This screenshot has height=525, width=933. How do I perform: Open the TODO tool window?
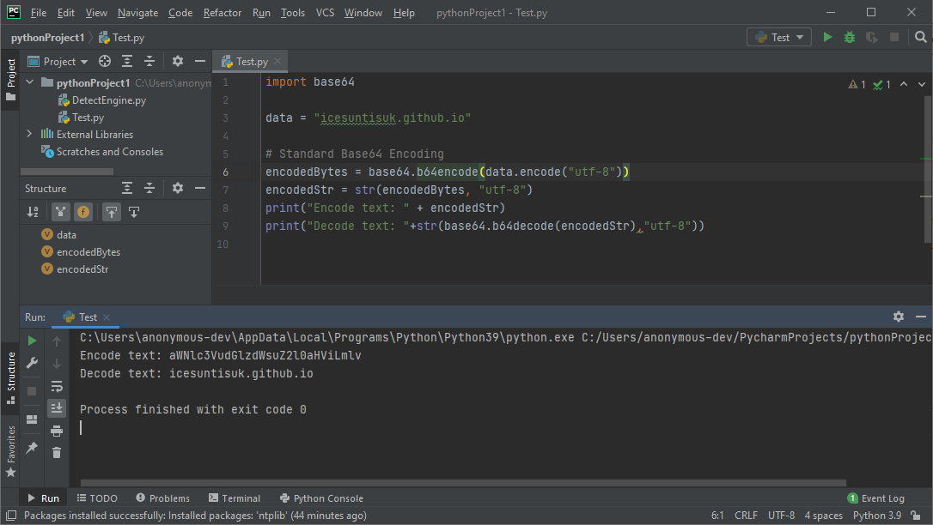pos(97,498)
